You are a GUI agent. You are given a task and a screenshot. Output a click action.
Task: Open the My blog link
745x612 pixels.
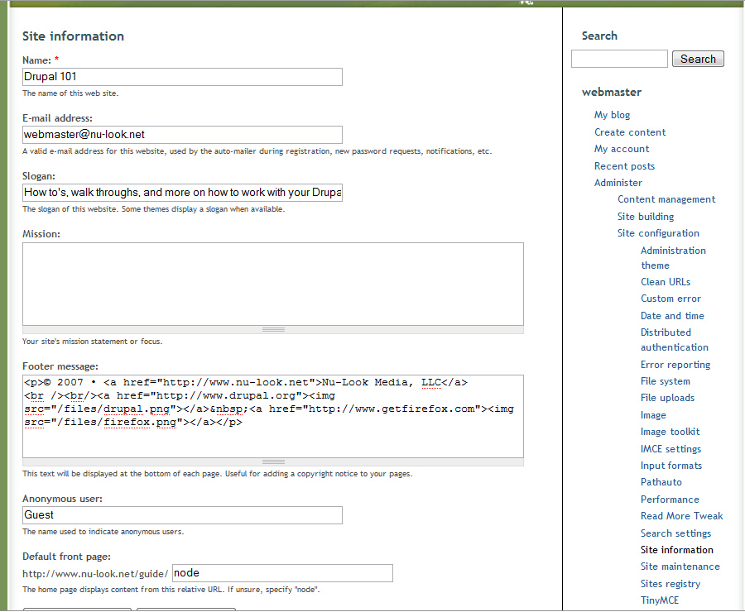click(612, 115)
